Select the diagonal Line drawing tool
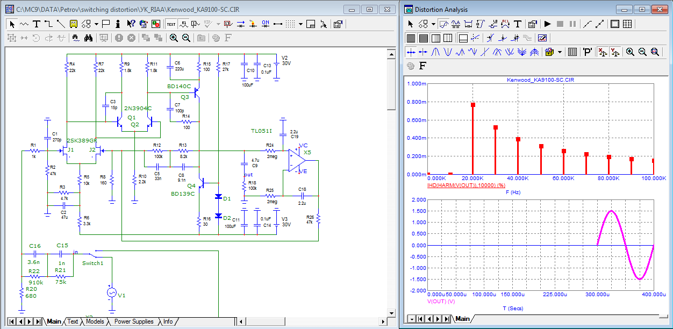 click(61, 24)
